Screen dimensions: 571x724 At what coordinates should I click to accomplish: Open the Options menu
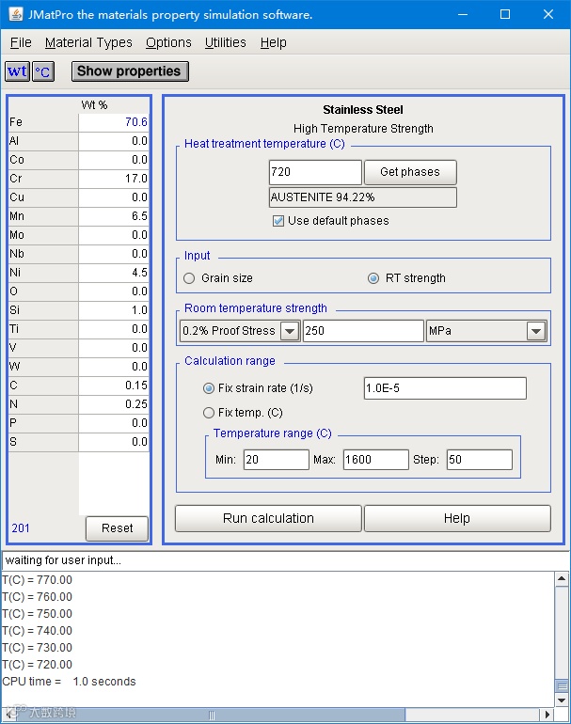168,42
